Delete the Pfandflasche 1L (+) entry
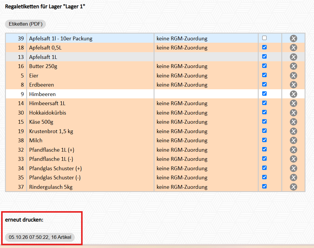The image size is (314, 248). [293, 150]
